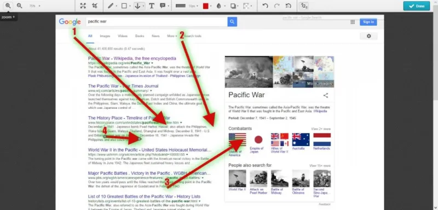Click the zoom out magnifier icon
Viewport: 438px width, 210px height.
[x=19, y=5]
